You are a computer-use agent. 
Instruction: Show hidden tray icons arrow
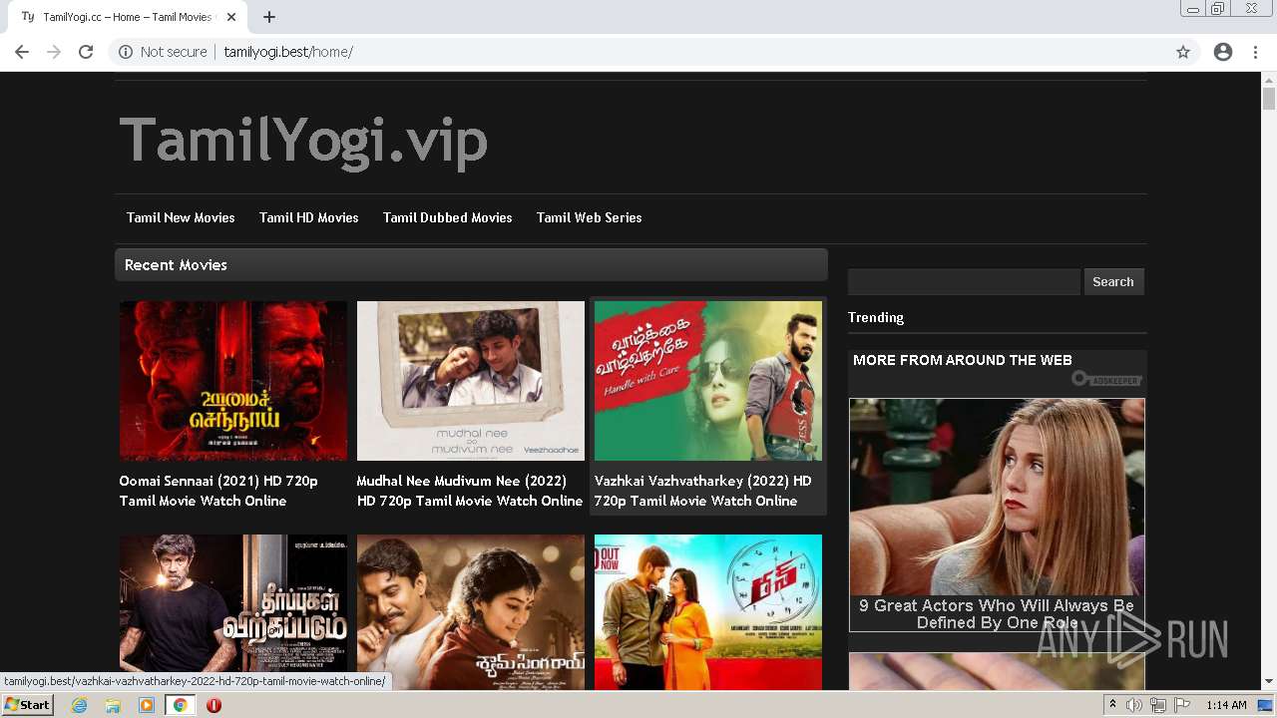point(1112,705)
